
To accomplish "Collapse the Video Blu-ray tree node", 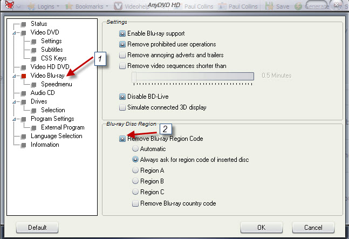I will click(14, 76).
